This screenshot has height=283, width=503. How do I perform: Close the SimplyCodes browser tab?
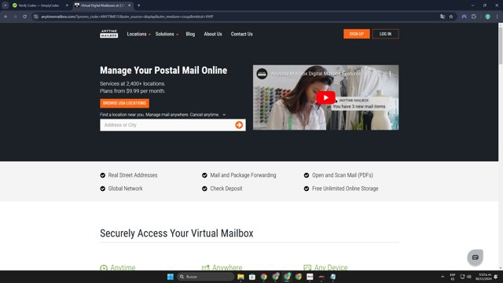(x=67, y=6)
